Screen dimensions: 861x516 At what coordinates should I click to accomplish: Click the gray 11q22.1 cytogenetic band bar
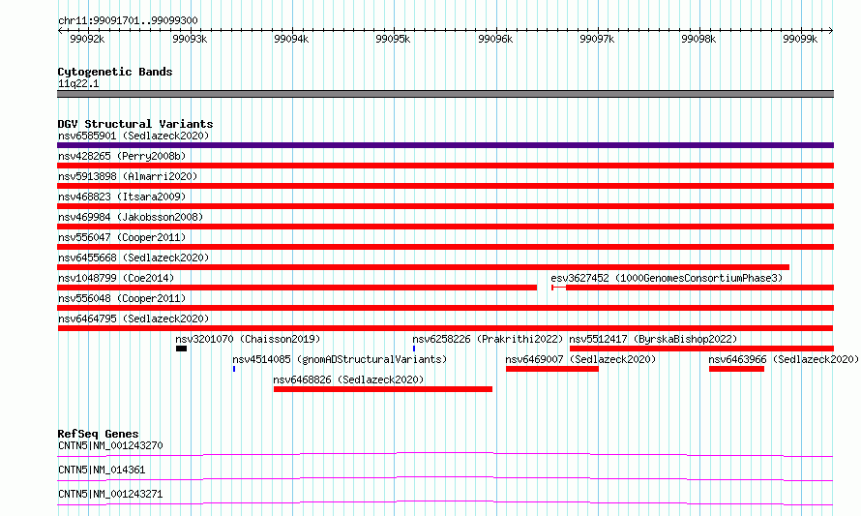(x=445, y=94)
